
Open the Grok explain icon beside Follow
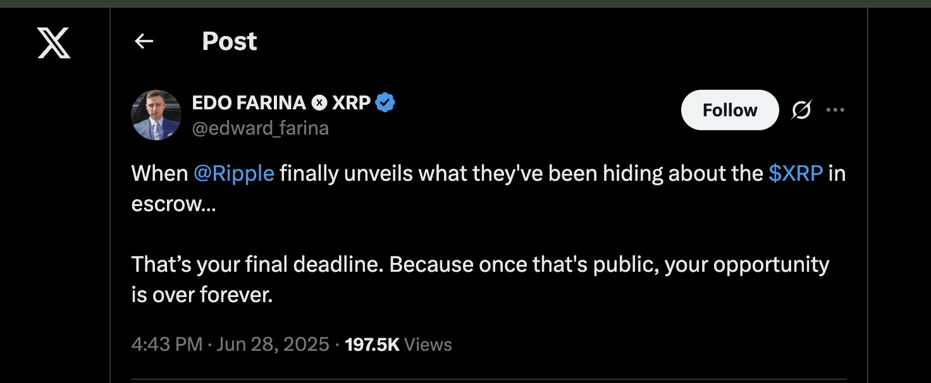801,110
